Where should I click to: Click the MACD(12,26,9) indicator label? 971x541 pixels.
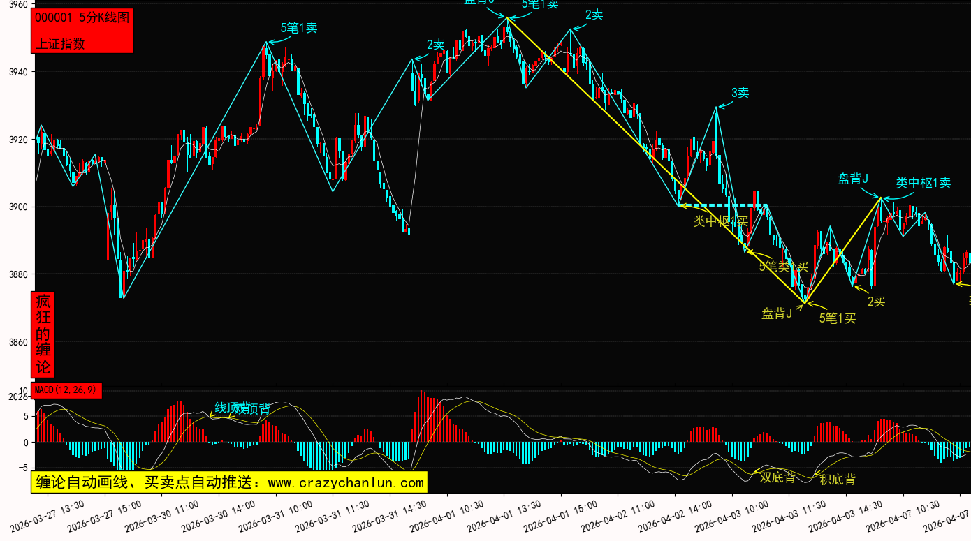click(67, 390)
